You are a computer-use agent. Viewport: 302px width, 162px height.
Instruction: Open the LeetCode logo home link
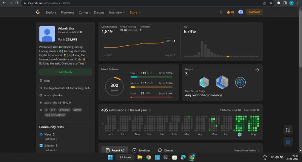[38, 12]
